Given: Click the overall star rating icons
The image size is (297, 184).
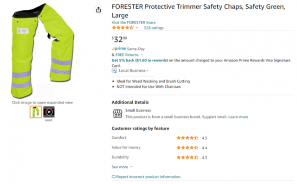Looking at the screenshot, I should coord(123,28).
